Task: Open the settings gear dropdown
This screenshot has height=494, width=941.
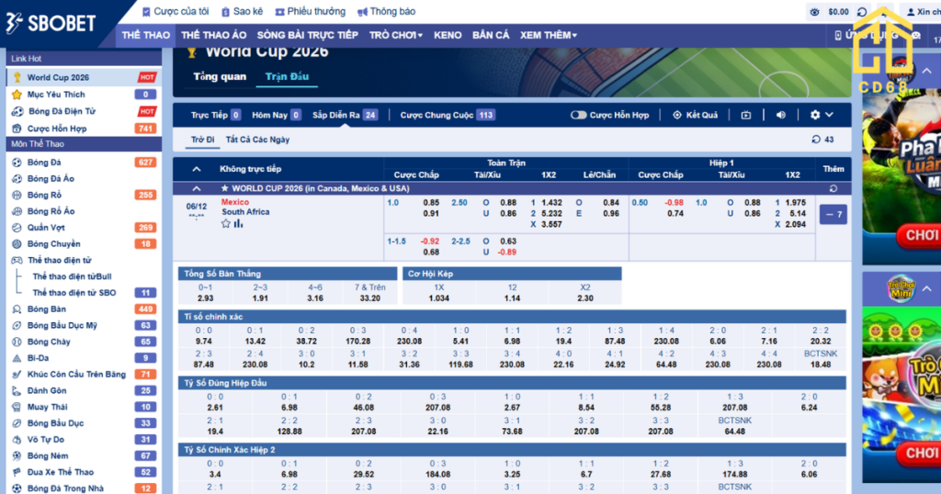Action: tap(821, 115)
